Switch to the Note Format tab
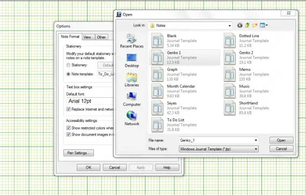306x195 pixels. 70,37
